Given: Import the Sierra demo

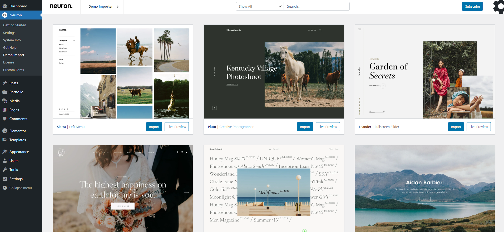Looking at the screenshot, I should (154, 127).
